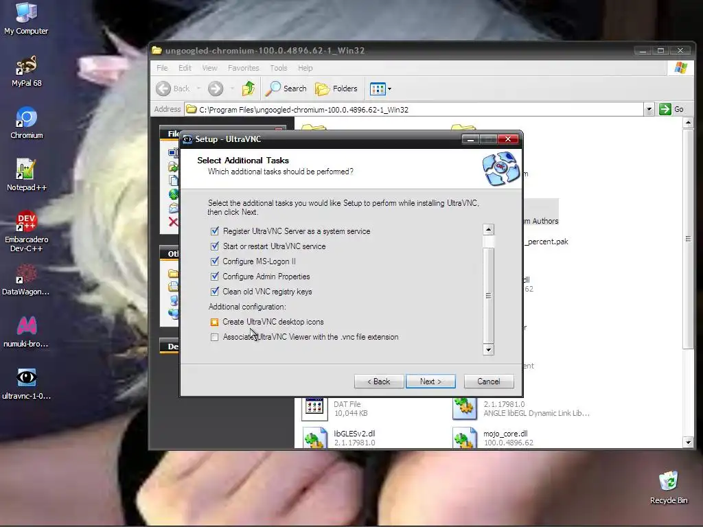Click the Explorer address path field
Viewport: 703px width, 527px height.
point(414,109)
